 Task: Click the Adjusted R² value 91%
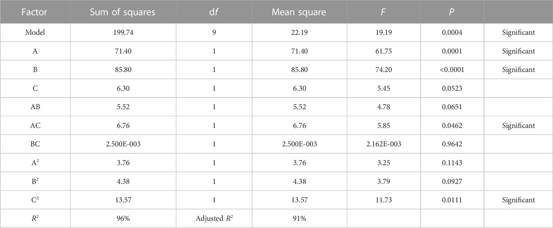tap(299, 218)
